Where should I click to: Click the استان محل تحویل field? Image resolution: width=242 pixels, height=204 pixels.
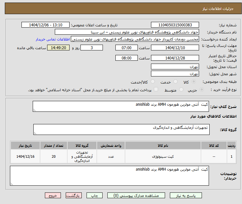[175, 67]
